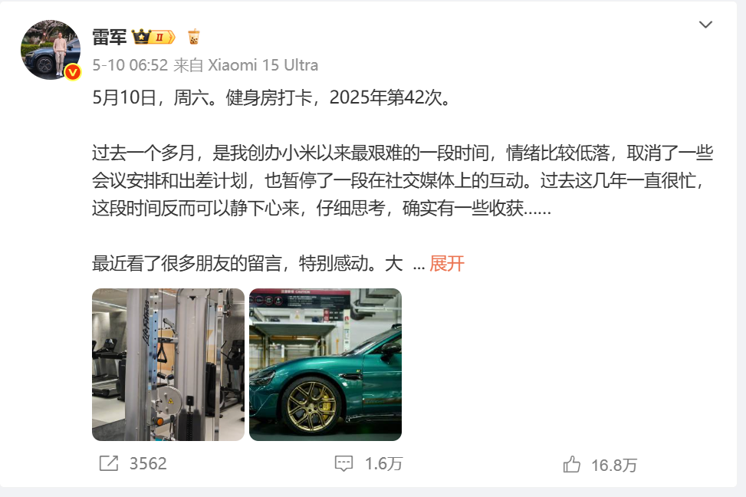Image resolution: width=746 pixels, height=497 pixels.
Task: Click the orange V verified badge
Action: [x=72, y=72]
